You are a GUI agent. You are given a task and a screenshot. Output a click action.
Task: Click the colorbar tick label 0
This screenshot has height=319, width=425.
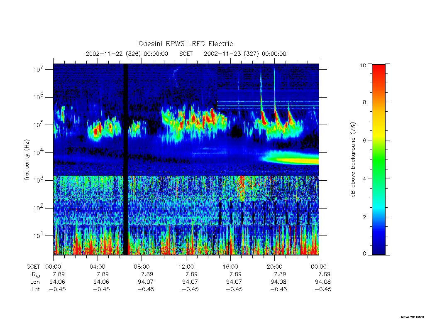click(x=364, y=254)
